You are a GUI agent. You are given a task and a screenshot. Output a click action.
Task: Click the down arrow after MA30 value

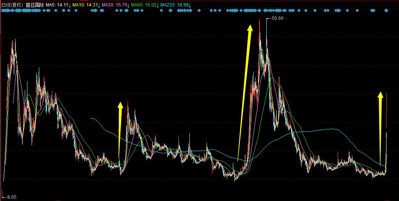click(x=128, y=5)
